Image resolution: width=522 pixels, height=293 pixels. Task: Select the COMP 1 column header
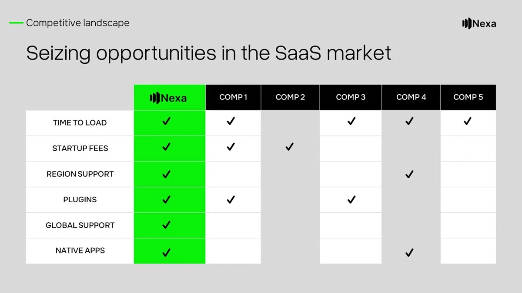point(233,97)
